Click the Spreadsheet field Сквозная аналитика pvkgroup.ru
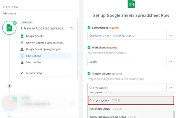 [127, 35]
